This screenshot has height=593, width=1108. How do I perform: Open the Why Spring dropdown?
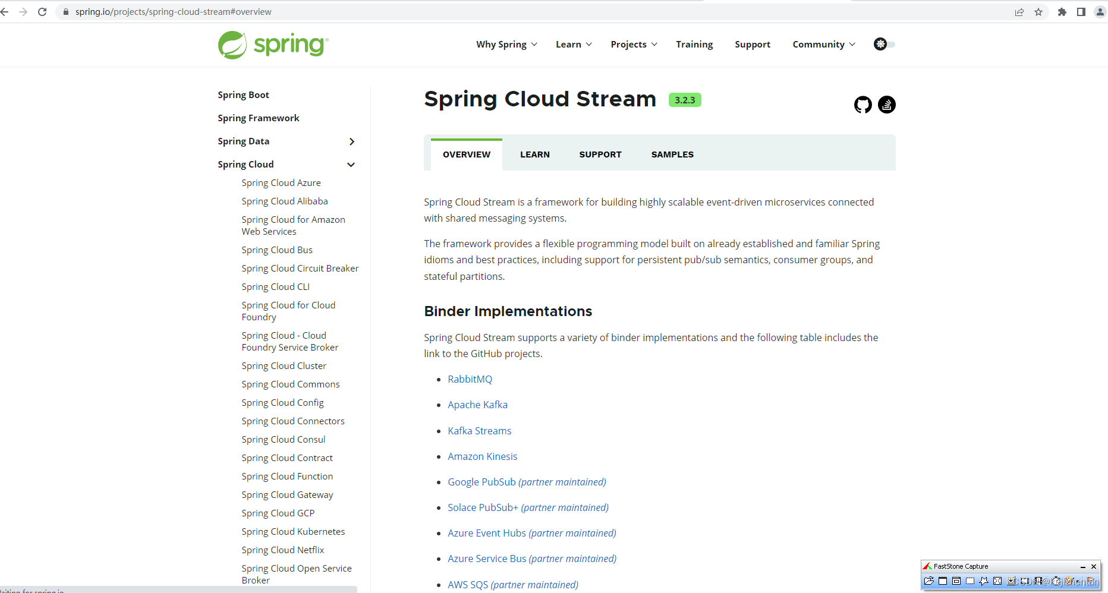pos(507,45)
